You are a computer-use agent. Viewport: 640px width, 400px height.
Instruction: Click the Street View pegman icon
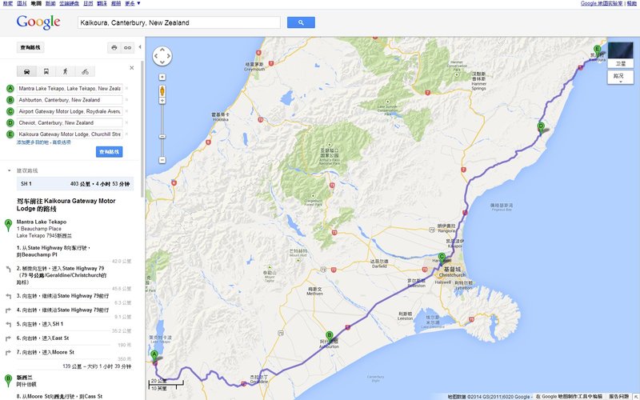(x=162, y=90)
